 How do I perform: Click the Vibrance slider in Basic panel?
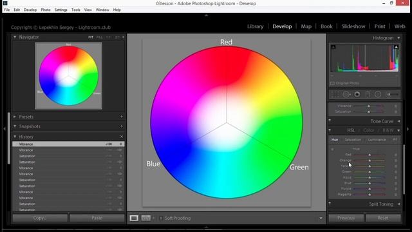coord(369,106)
